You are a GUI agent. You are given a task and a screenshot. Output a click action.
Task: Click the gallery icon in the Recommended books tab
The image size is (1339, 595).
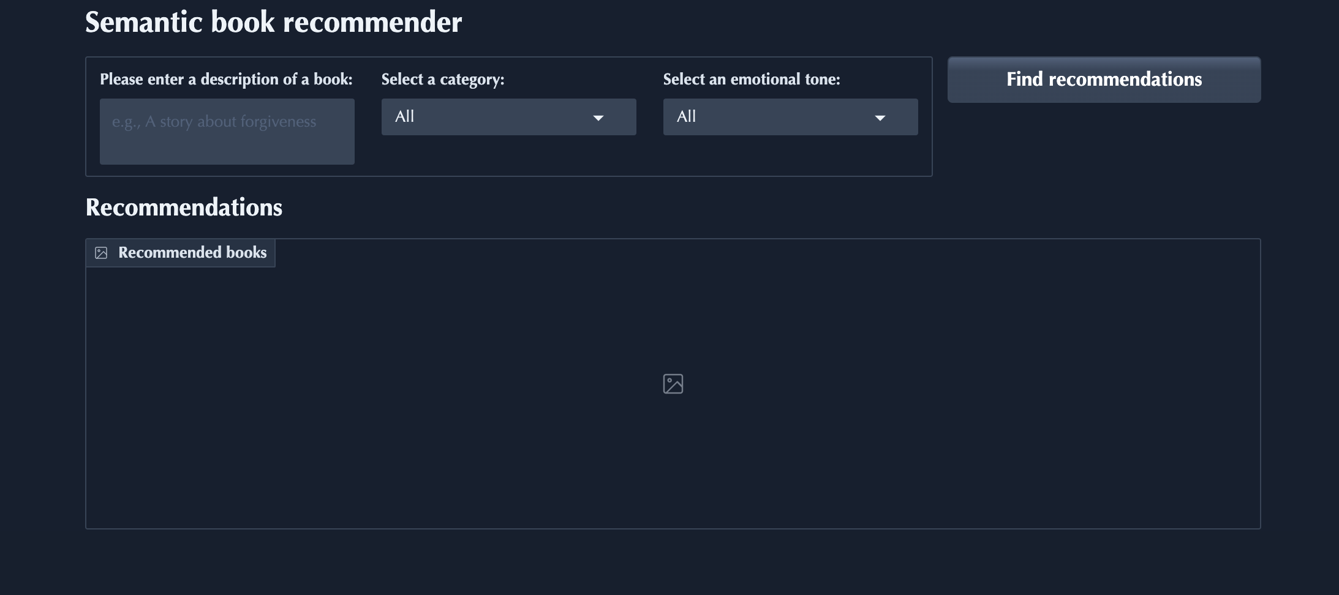click(101, 252)
